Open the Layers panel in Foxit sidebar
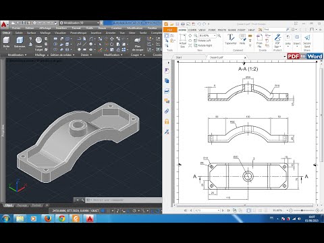The height and width of the screenshot is (243, 324). pyautogui.click(x=167, y=91)
